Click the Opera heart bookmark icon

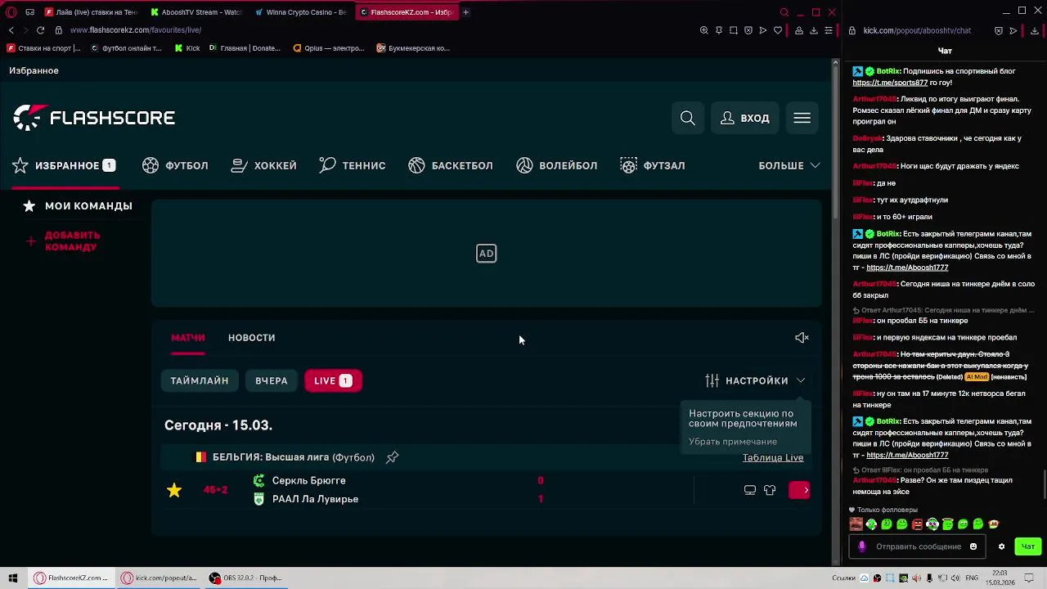[778, 30]
